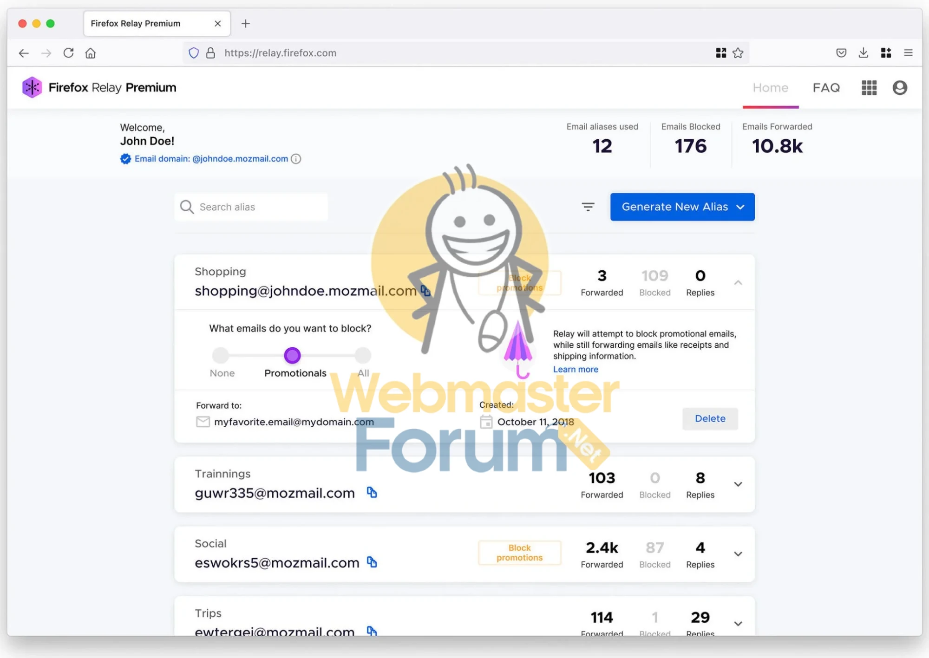Click the filter icon beside Generate New Alias
The height and width of the screenshot is (658, 929).
(x=588, y=207)
